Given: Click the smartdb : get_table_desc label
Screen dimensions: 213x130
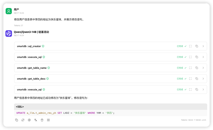Looking at the screenshot, I should click(x=31, y=79).
